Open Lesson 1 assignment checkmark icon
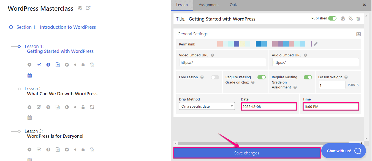This screenshot has height=161, width=372. pos(39,65)
